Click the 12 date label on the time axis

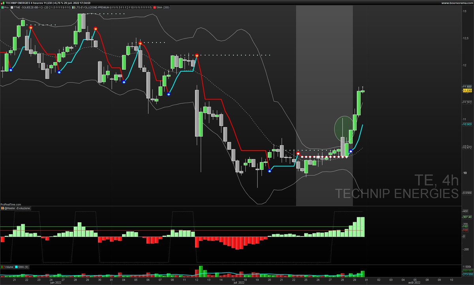click(x=196, y=279)
